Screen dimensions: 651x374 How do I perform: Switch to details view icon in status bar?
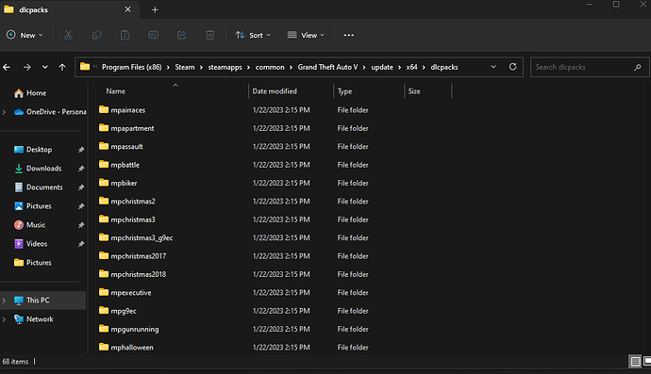(635, 362)
